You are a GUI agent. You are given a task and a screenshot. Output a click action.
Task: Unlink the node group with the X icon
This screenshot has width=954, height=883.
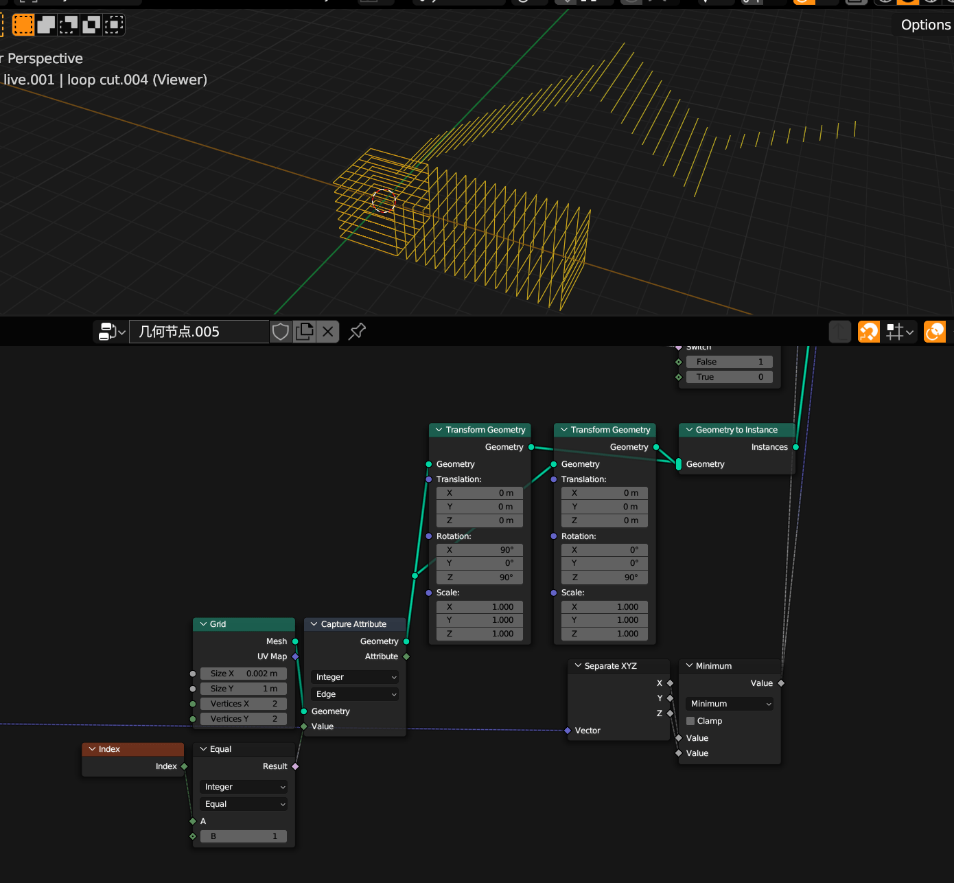click(328, 332)
